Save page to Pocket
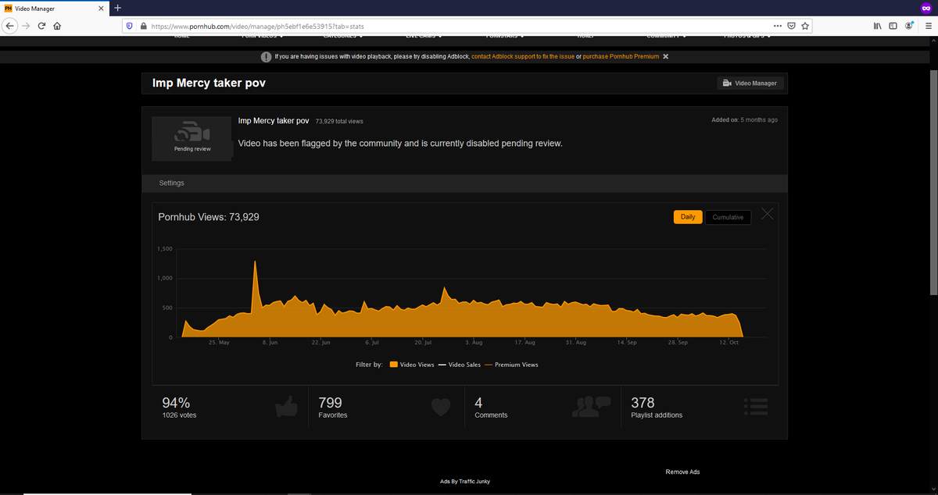Image resolution: width=938 pixels, height=495 pixels. pyautogui.click(x=791, y=26)
